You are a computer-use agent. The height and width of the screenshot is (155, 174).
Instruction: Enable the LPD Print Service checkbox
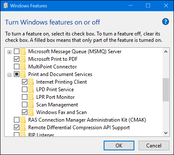click(x=24, y=90)
